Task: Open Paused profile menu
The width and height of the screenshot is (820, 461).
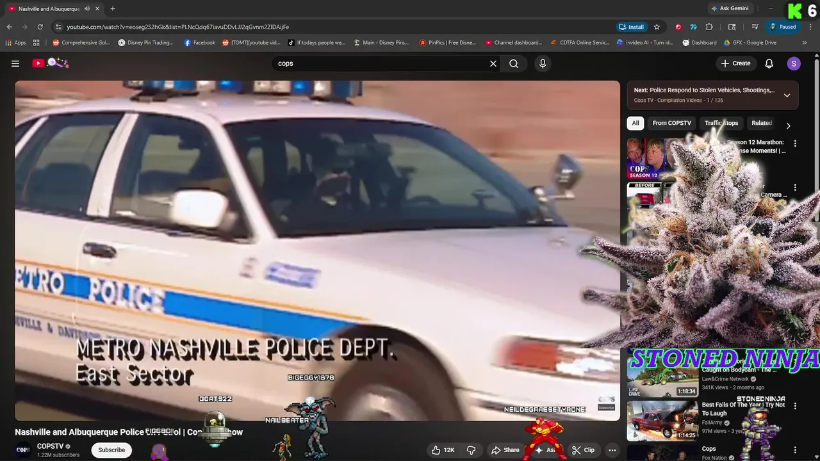Action: pyautogui.click(x=783, y=27)
